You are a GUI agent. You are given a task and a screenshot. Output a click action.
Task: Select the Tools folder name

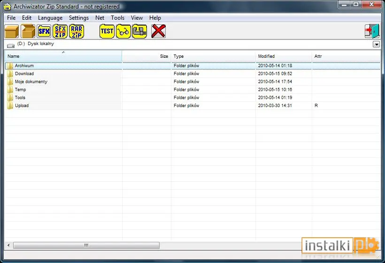[x=20, y=98]
